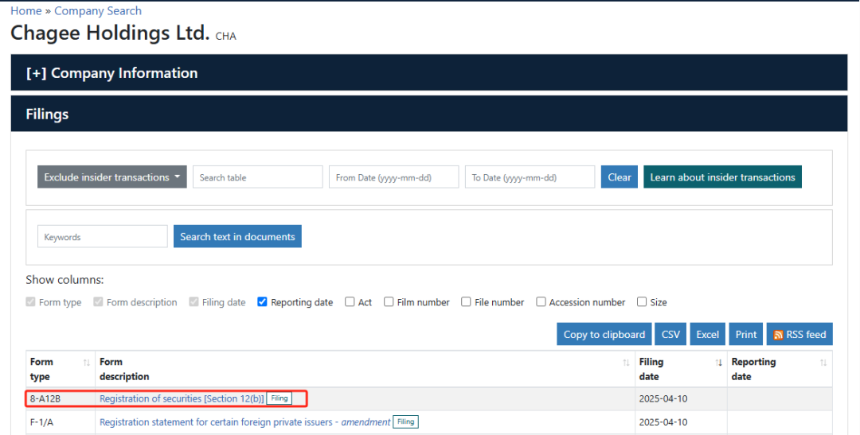Open the RSS feed button
860x435 pixels.
(799, 334)
